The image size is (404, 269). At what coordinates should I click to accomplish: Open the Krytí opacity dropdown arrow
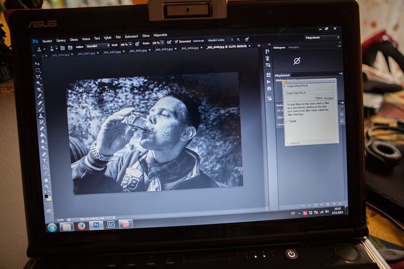(x=131, y=44)
